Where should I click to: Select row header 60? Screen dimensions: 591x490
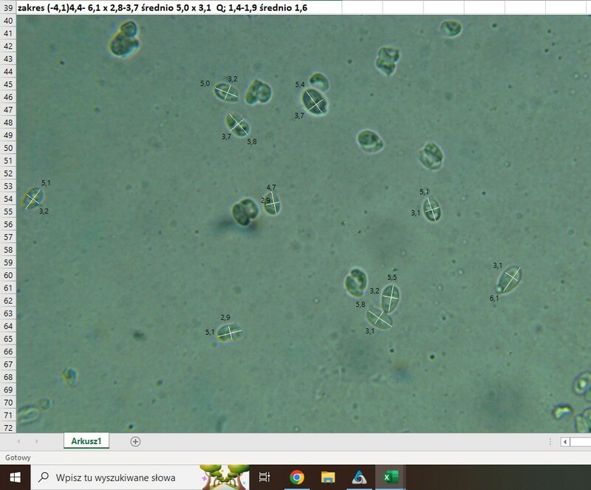click(8, 275)
